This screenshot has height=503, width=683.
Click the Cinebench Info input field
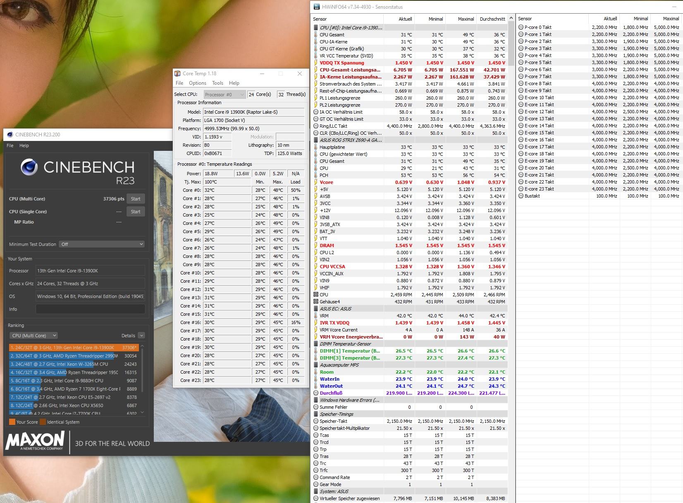90,309
